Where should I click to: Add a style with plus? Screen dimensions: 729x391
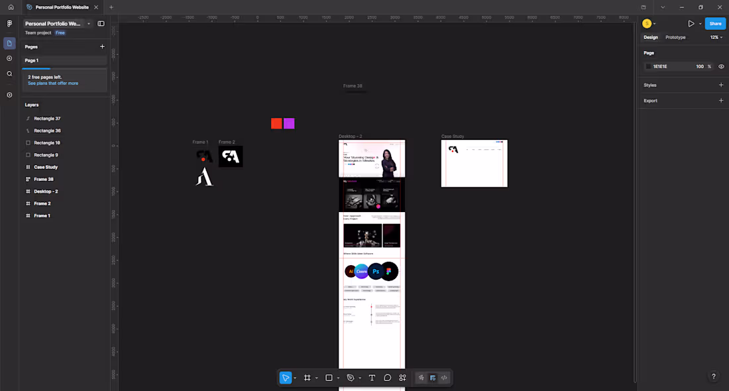[721, 85]
